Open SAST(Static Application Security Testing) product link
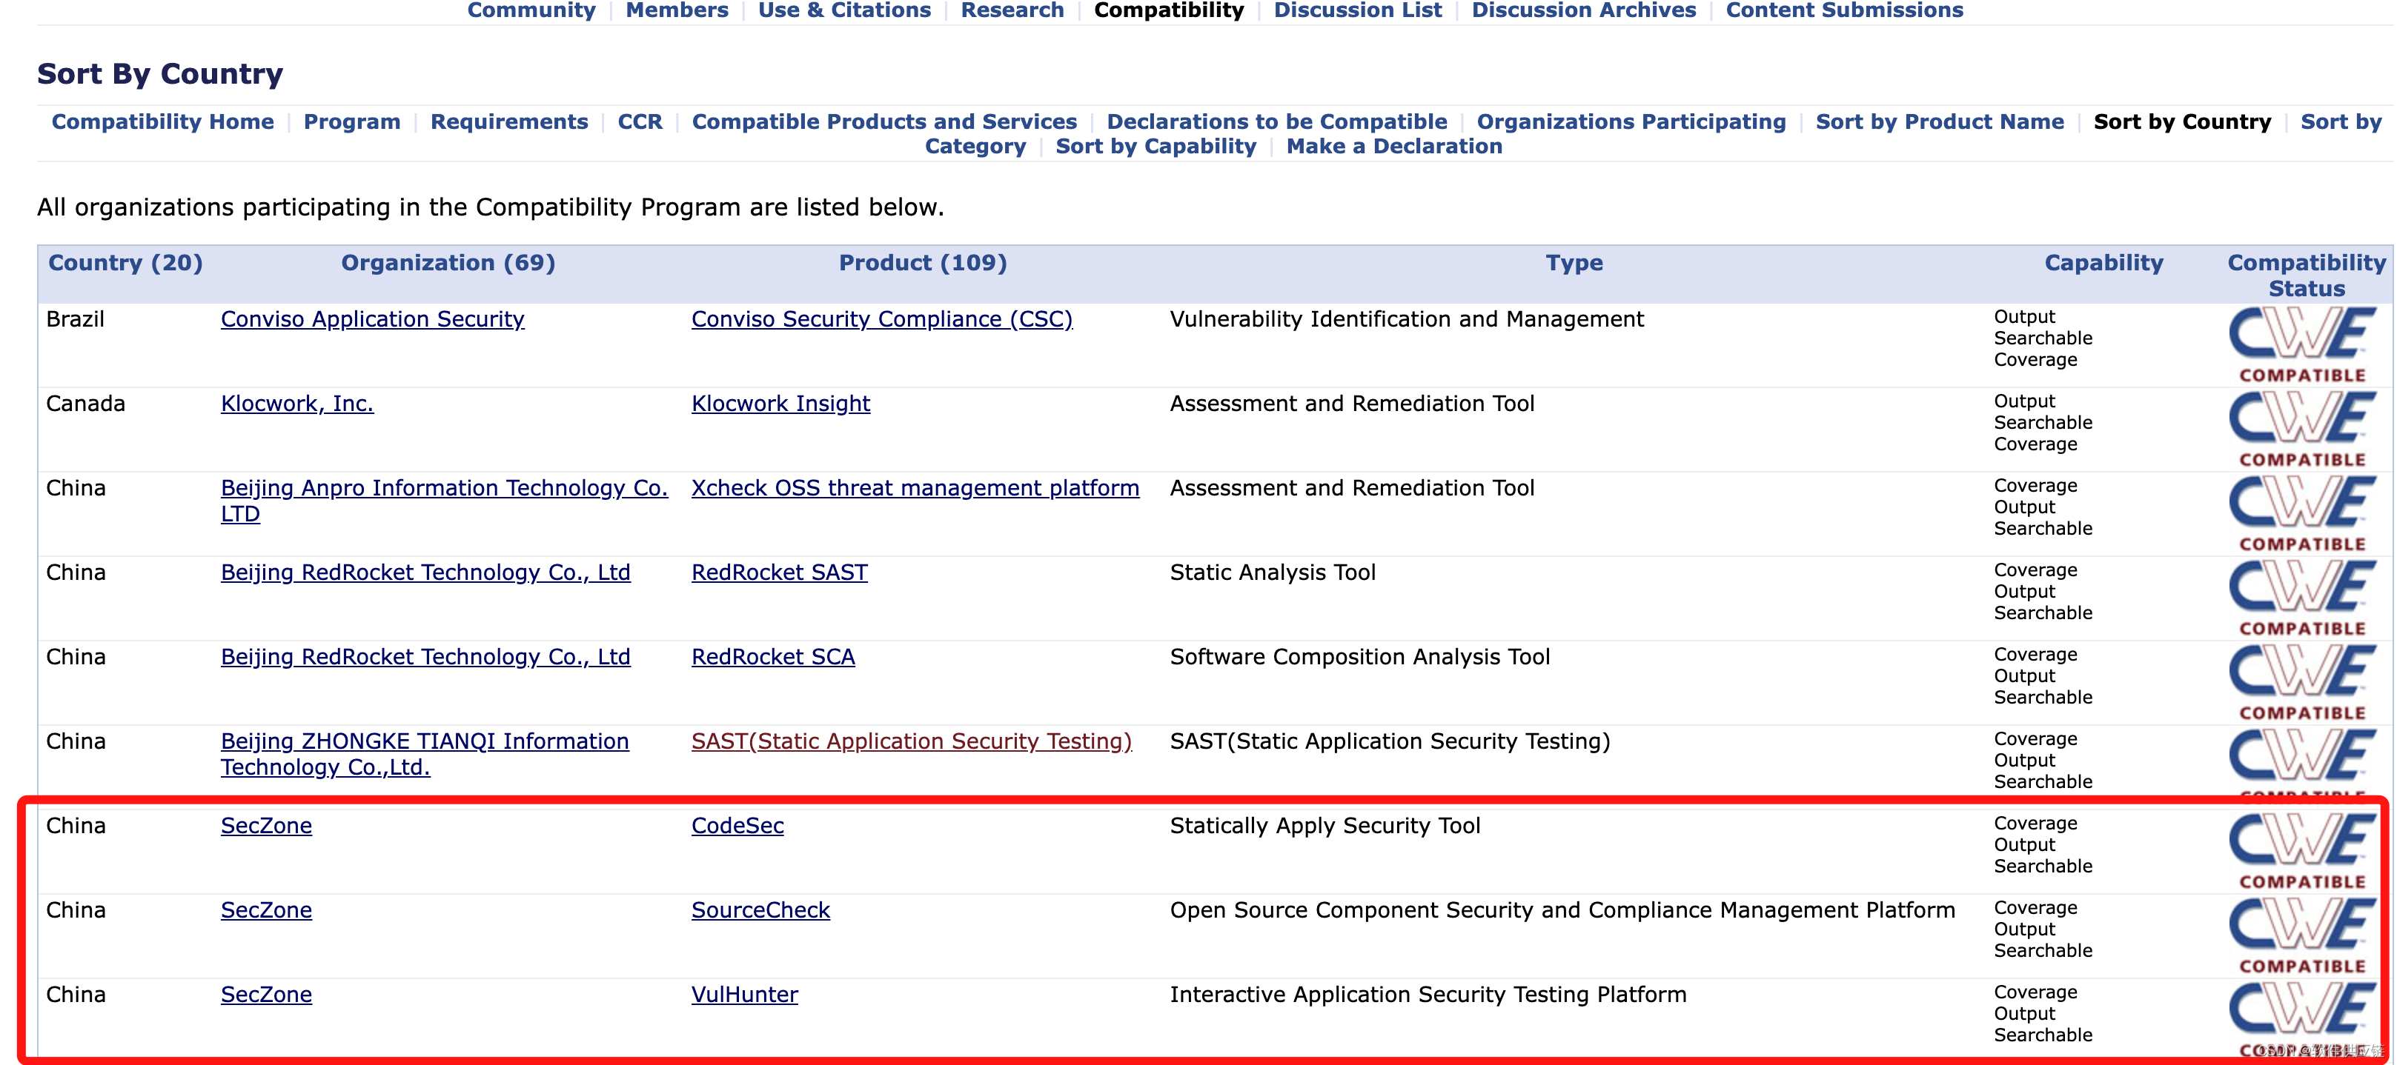 click(911, 741)
